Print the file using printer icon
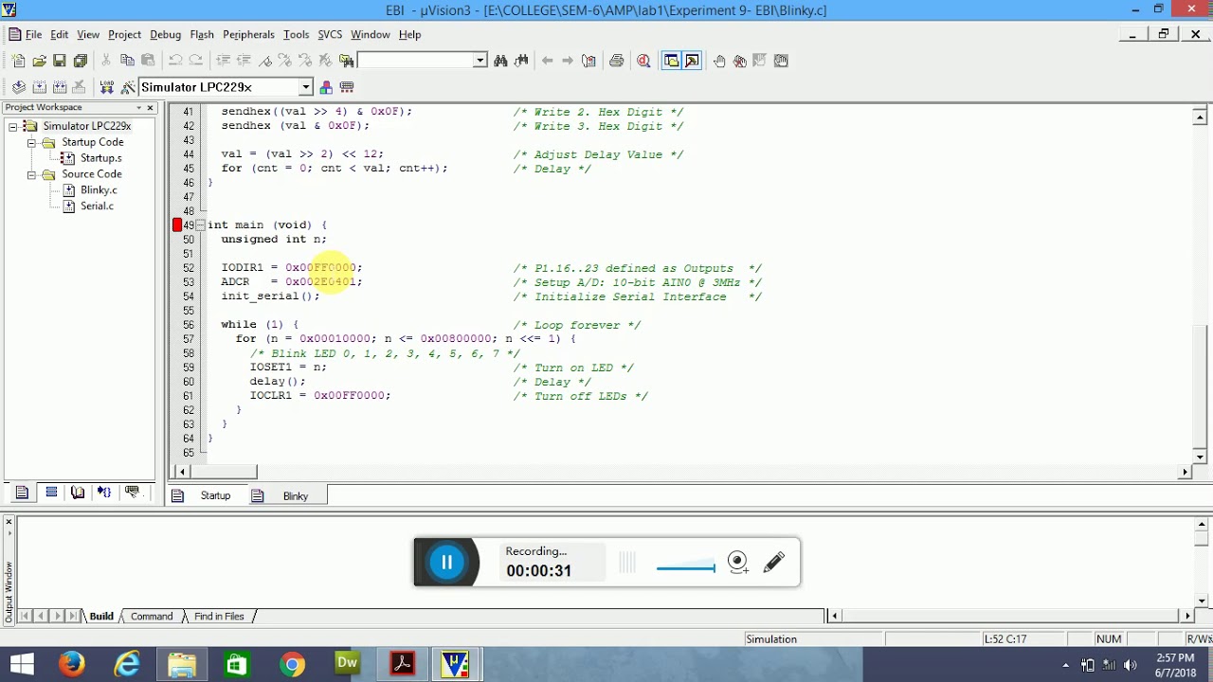 tap(617, 61)
